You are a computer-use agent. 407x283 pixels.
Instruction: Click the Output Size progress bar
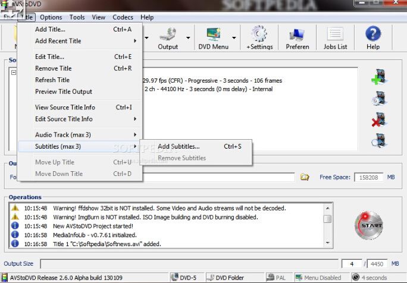coord(189,264)
